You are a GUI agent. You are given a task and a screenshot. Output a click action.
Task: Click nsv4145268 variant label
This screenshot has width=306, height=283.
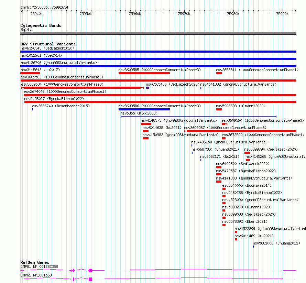tap(275, 156)
